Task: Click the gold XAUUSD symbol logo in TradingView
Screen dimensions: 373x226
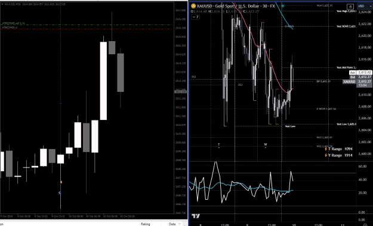Action: pos(193,6)
